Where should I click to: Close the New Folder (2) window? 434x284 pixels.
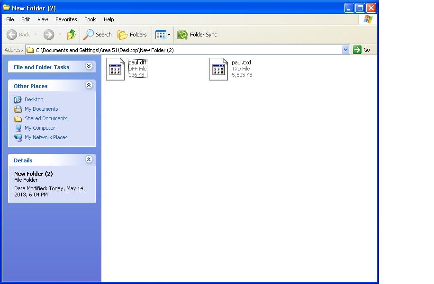[371, 8]
